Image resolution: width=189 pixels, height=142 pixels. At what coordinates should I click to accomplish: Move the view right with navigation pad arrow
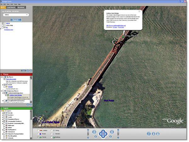point(106,134)
